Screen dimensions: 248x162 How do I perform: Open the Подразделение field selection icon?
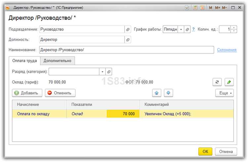tap(128, 29)
